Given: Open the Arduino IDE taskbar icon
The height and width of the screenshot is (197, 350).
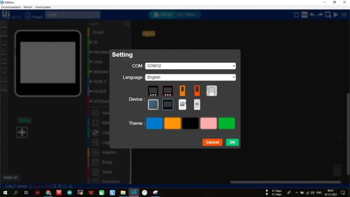Looking at the screenshot, I should click(x=69, y=192).
